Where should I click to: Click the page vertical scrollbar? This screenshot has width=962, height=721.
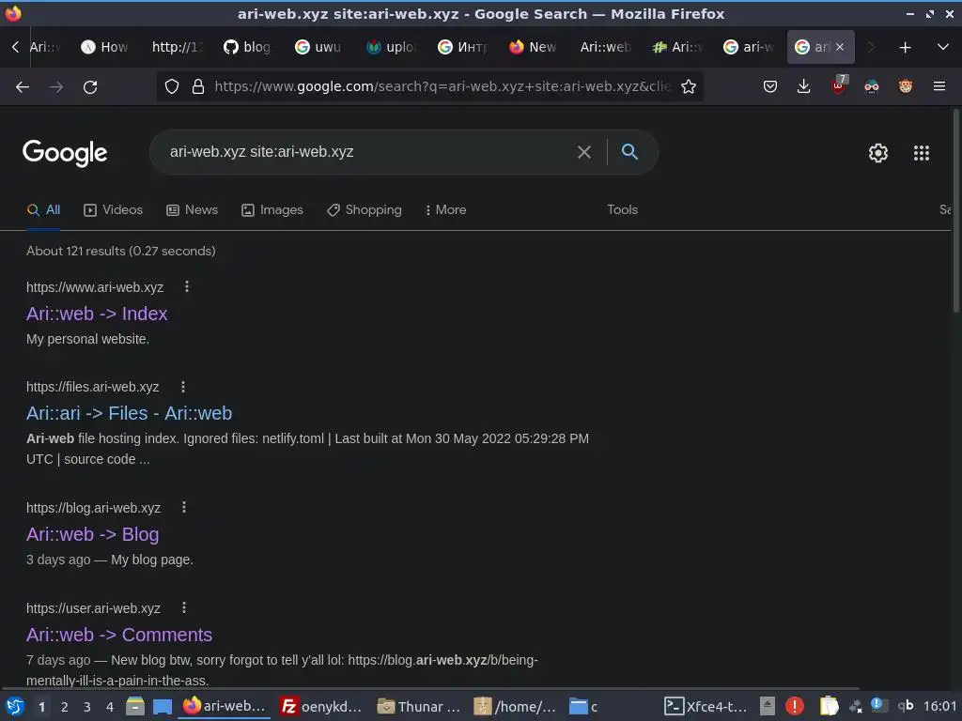pos(955,211)
